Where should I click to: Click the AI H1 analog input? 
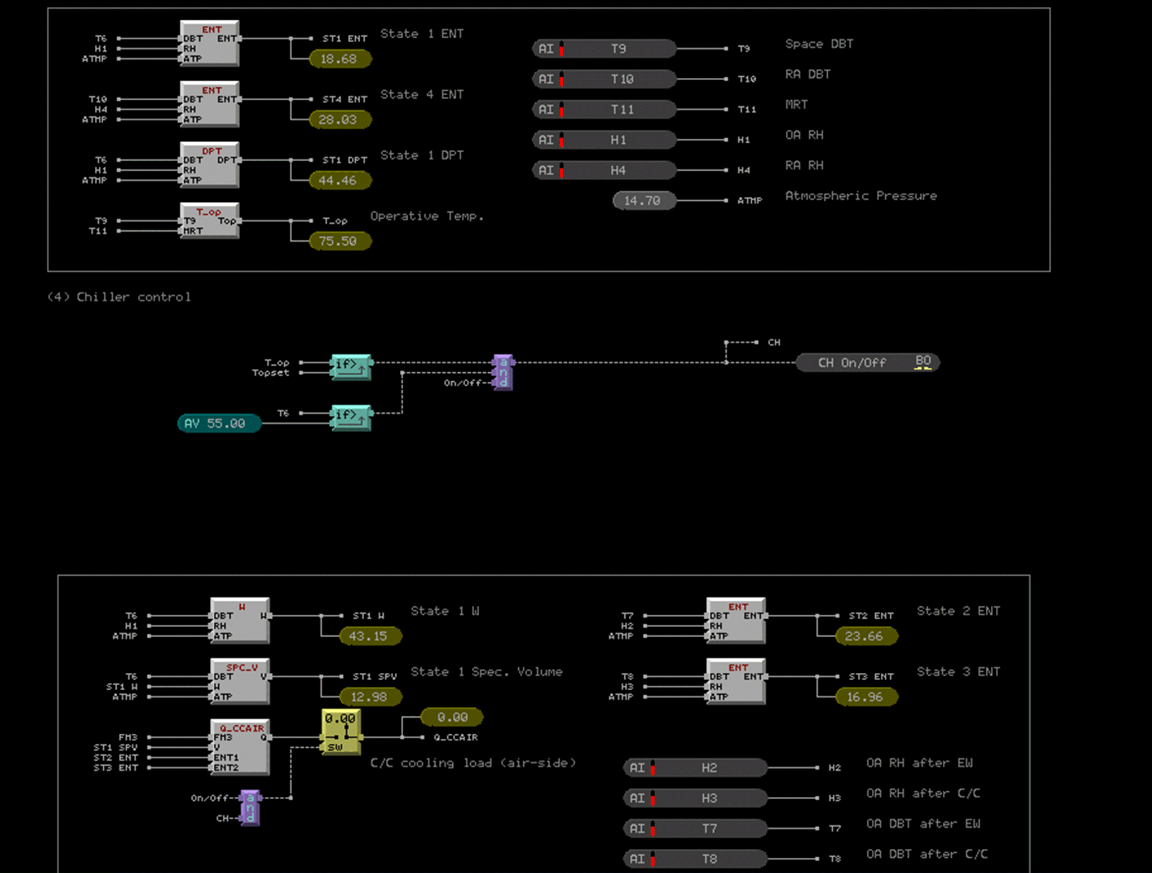(x=604, y=140)
